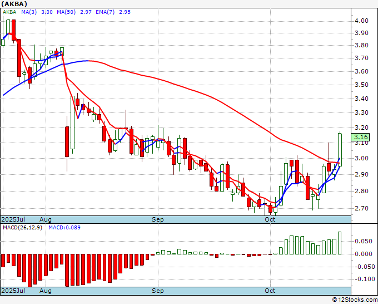
Task: Click the 3.20 price axis label
Action: pos(361,128)
